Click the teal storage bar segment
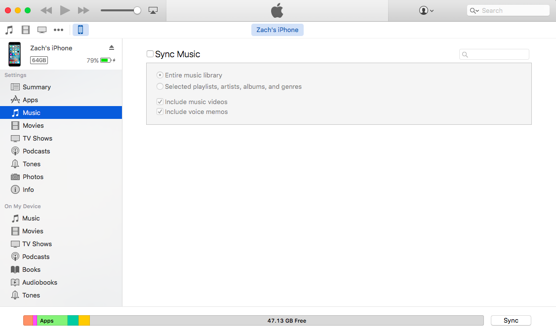Image resolution: width=556 pixels, height=333 pixels. pyautogui.click(x=73, y=321)
